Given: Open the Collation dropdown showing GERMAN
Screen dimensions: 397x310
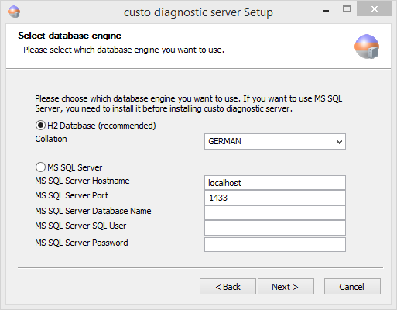Looking at the screenshot, I should click(x=275, y=141).
